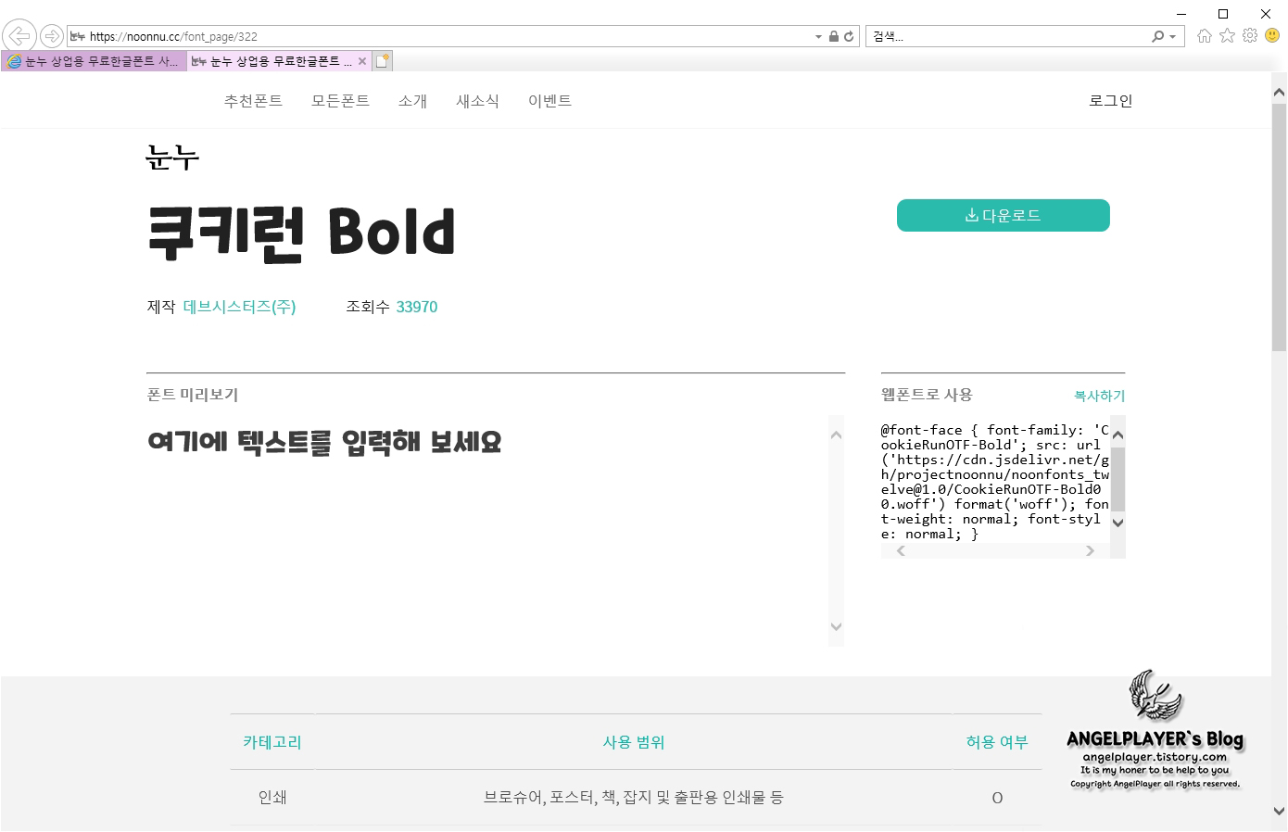Screen dimensions: 1288x832
Task: Click the 허용 여부 table header
Action: 997,741
